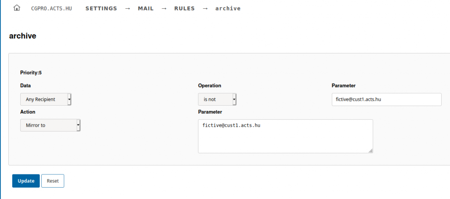Image resolution: width=450 pixels, height=199 pixels.
Task: Expand the 'is not' Operation dropdown
Action: tap(217, 99)
